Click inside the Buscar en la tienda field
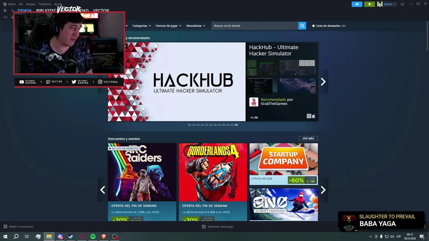The width and height of the screenshot is (429, 241). point(255,26)
